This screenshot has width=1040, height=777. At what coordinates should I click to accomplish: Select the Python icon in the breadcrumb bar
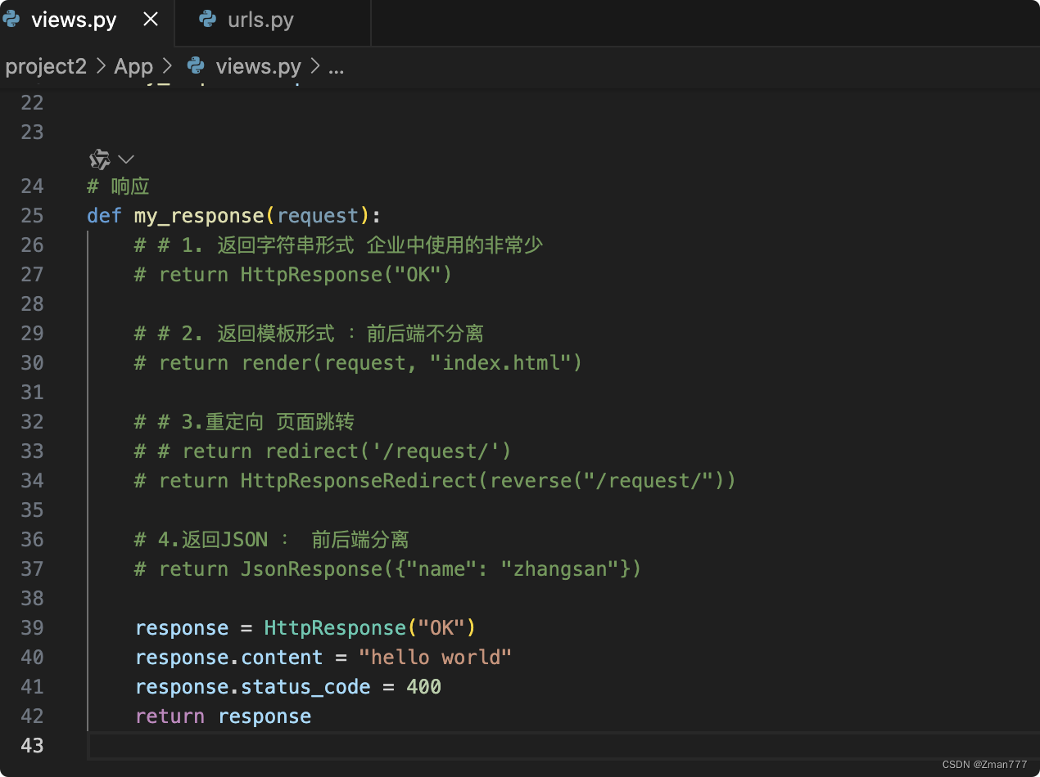(195, 66)
